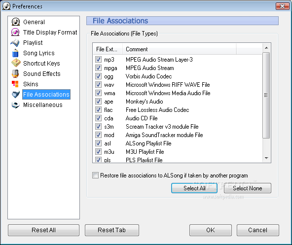Open the Miscellaneous settings

click(42, 105)
